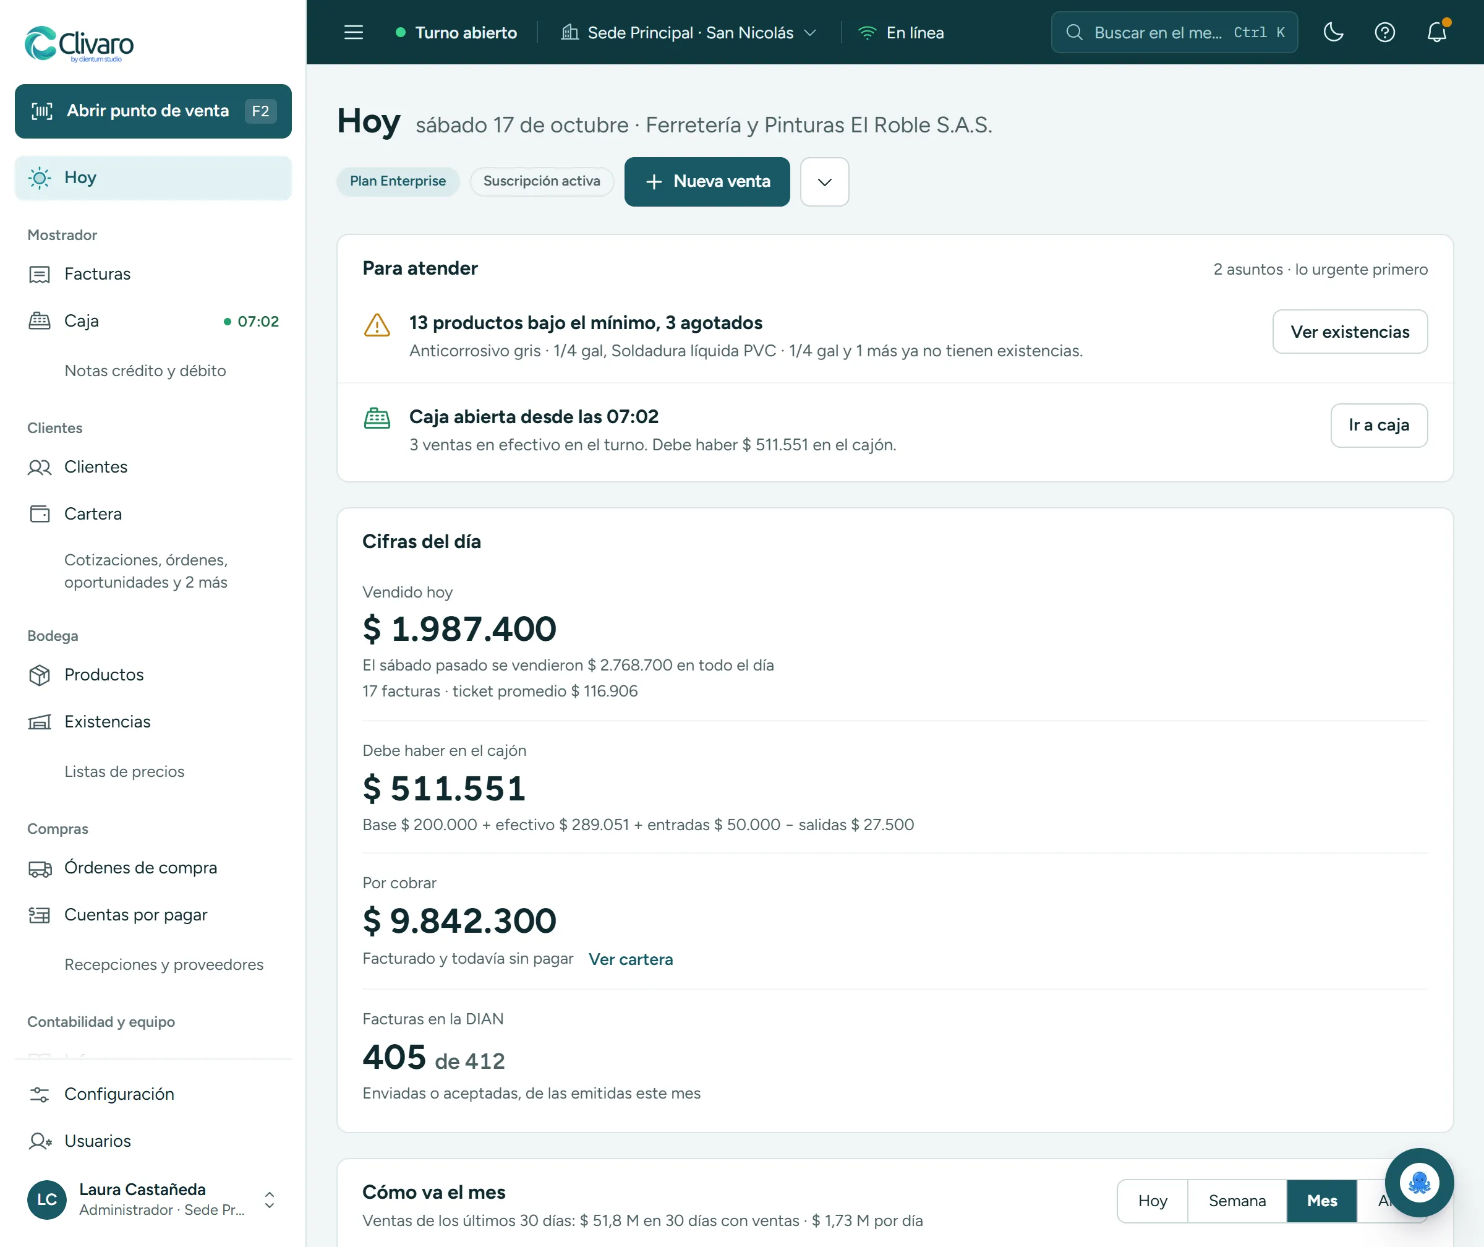The height and width of the screenshot is (1247, 1484).
Task: Click LC user avatar
Action: click(46, 1199)
